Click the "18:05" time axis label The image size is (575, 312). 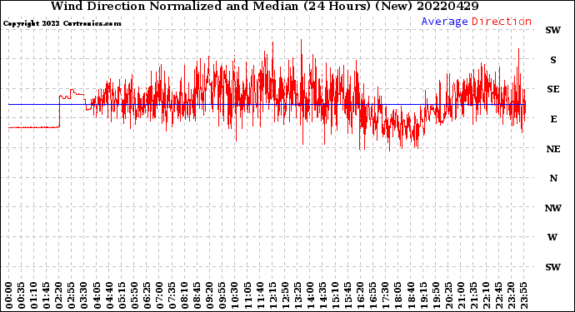398,295
